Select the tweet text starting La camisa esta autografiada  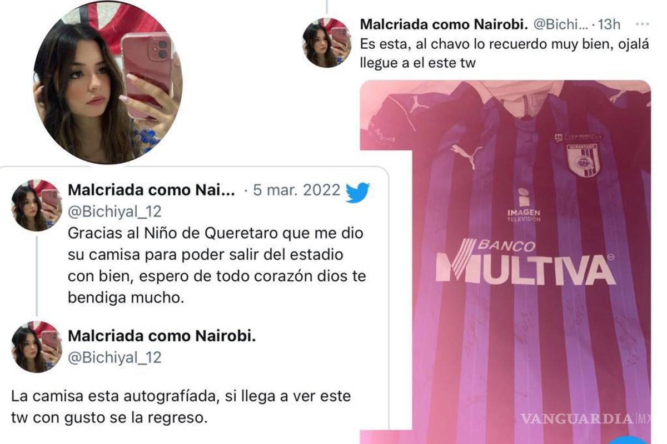tap(181, 407)
